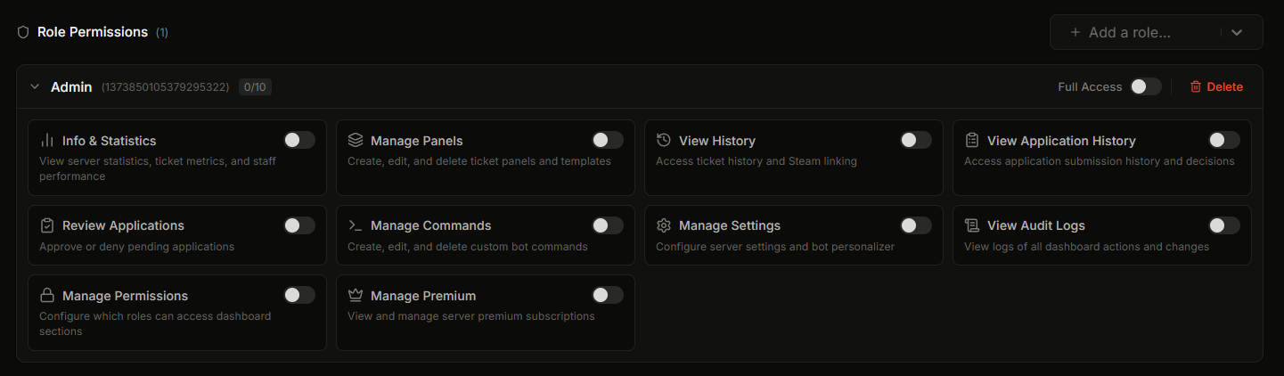Screen dimensions: 1284x376
Task: Click the Full Access label
Action: [x=1090, y=86]
